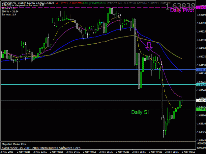
Task: Click the 1.64025 price axis label
Action: pyautogui.click(x=201, y=82)
